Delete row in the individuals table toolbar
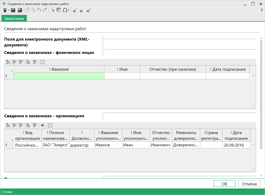Viewport: 265px width, 195px height. [21, 62]
